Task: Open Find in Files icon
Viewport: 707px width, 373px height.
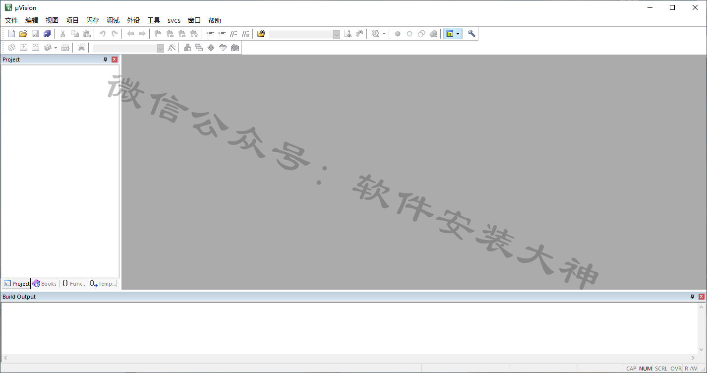Action: 261,34
